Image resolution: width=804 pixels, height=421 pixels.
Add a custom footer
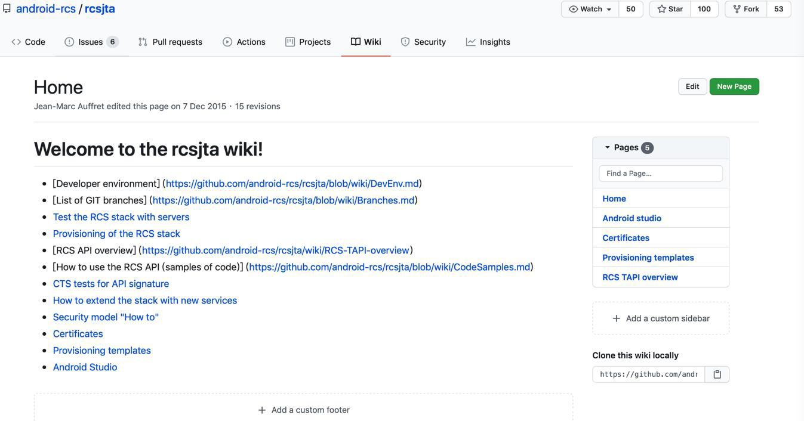click(303, 410)
